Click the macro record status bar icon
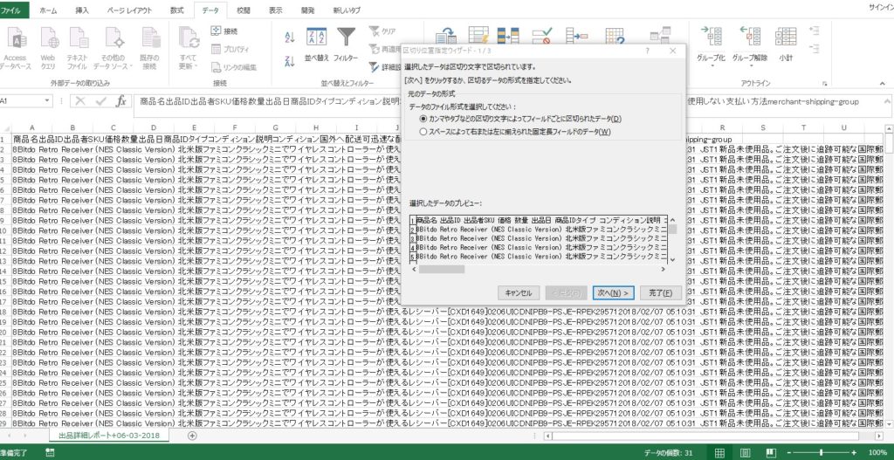Screen dimensions: 894x460 [50, 453]
